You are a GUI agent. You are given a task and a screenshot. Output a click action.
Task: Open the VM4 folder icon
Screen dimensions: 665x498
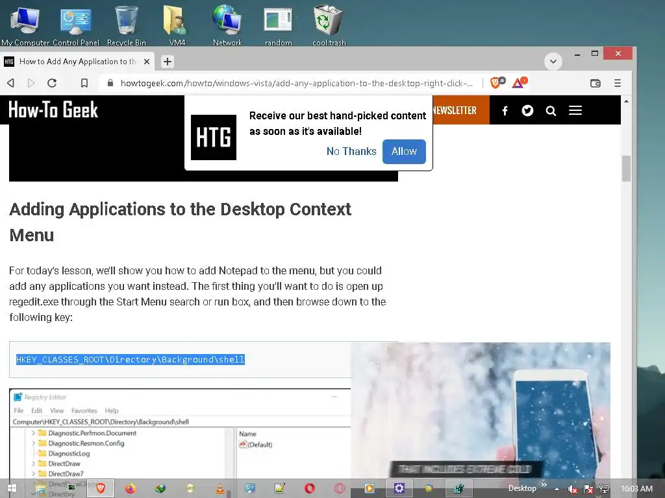pyautogui.click(x=177, y=24)
